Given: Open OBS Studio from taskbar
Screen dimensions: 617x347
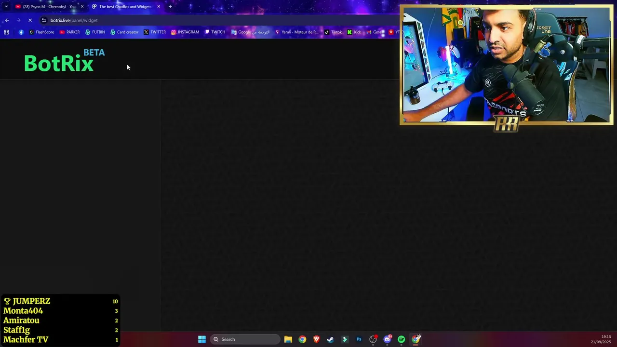Looking at the screenshot, I should [x=373, y=339].
